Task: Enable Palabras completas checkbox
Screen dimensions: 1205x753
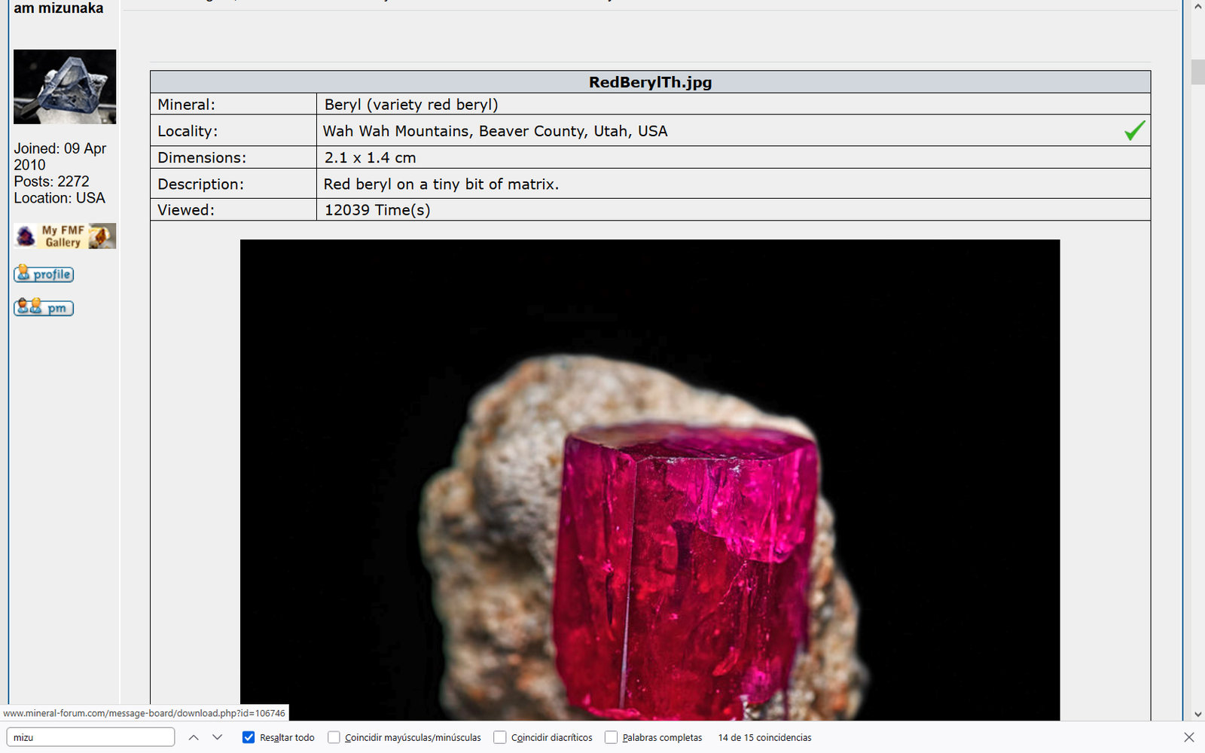Action: [611, 737]
